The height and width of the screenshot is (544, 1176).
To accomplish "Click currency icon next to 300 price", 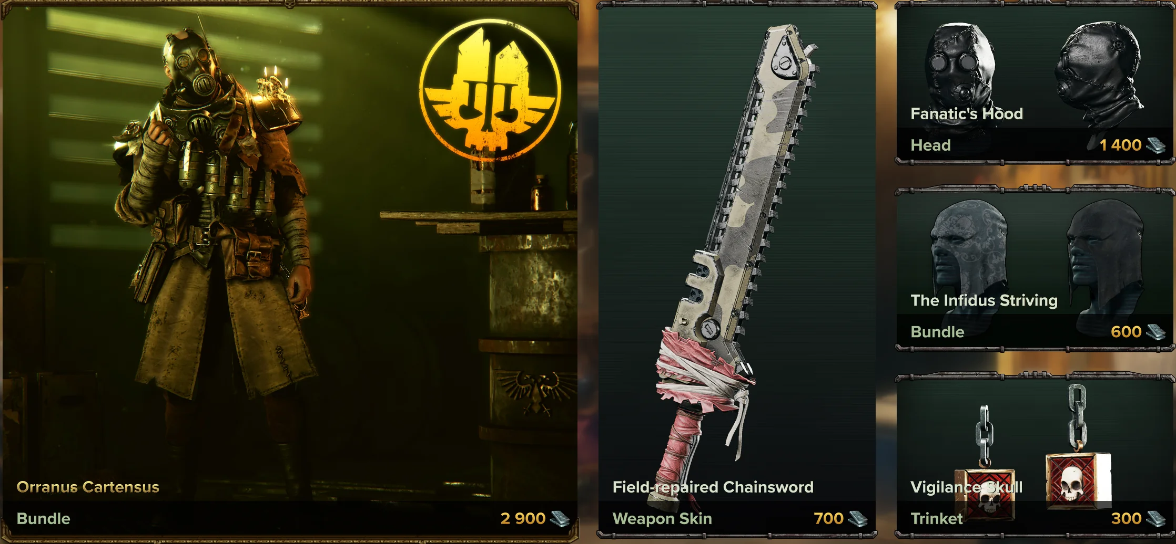I will [x=1155, y=519].
